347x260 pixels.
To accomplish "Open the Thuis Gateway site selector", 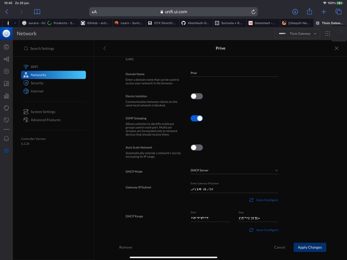I will coord(298,33).
